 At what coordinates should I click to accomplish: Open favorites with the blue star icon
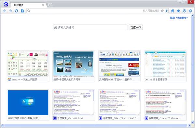pos(178,11)
